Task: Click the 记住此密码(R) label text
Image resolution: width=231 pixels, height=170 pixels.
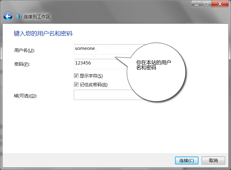Action: [94, 85]
